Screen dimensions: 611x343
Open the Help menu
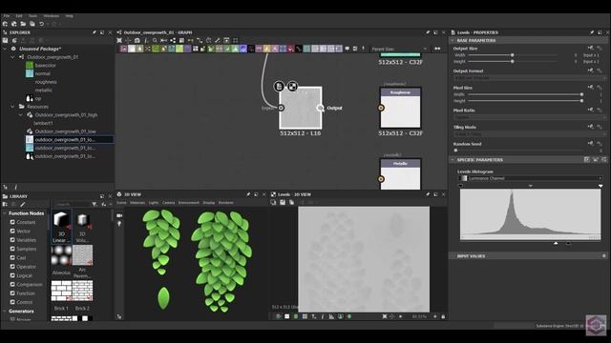(70, 16)
